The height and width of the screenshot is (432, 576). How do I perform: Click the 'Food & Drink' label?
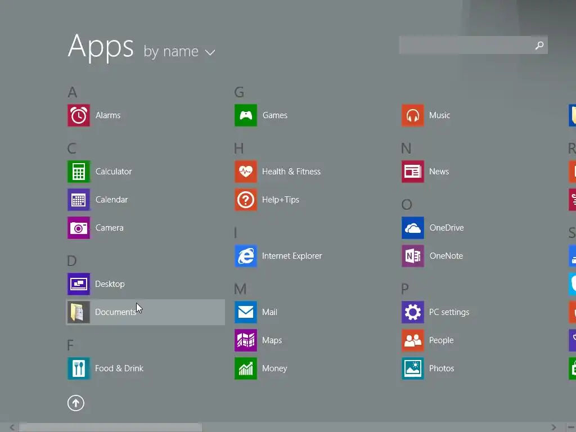[119, 368]
